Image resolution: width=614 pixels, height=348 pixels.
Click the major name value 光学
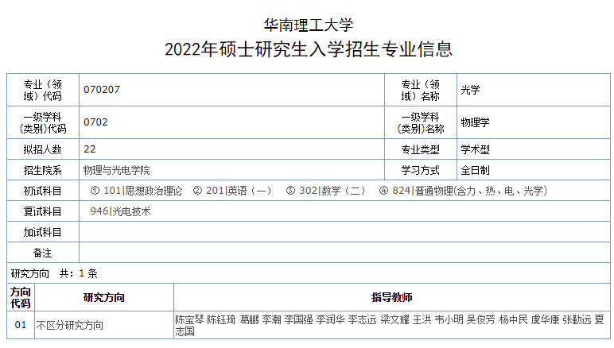pos(470,90)
